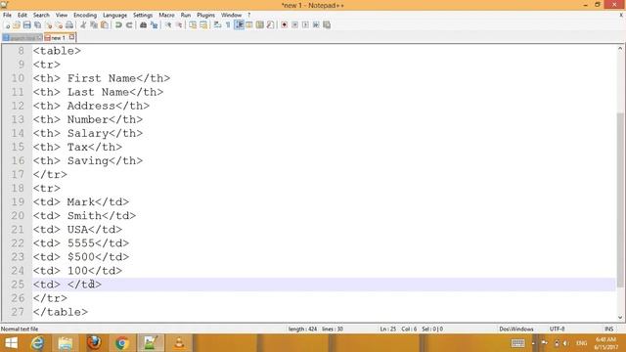Click the Close All toolbar icon
Screen dimensions: 626x352
click(59, 24)
